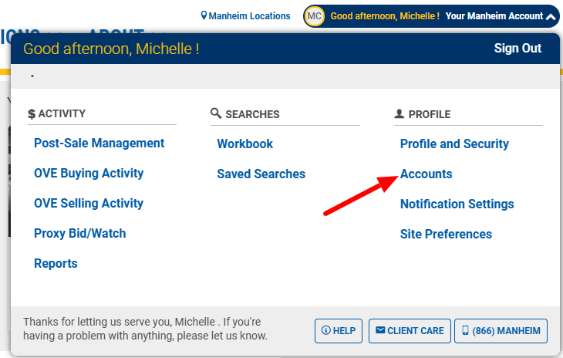The image size is (563, 358).
Task: Open the Workbook link
Action: click(x=244, y=144)
